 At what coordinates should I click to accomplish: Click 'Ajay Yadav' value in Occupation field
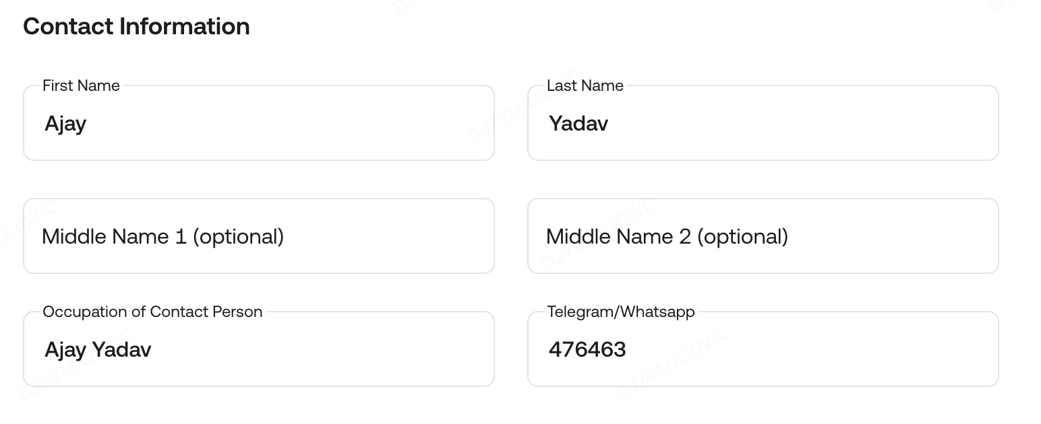click(x=98, y=350)
